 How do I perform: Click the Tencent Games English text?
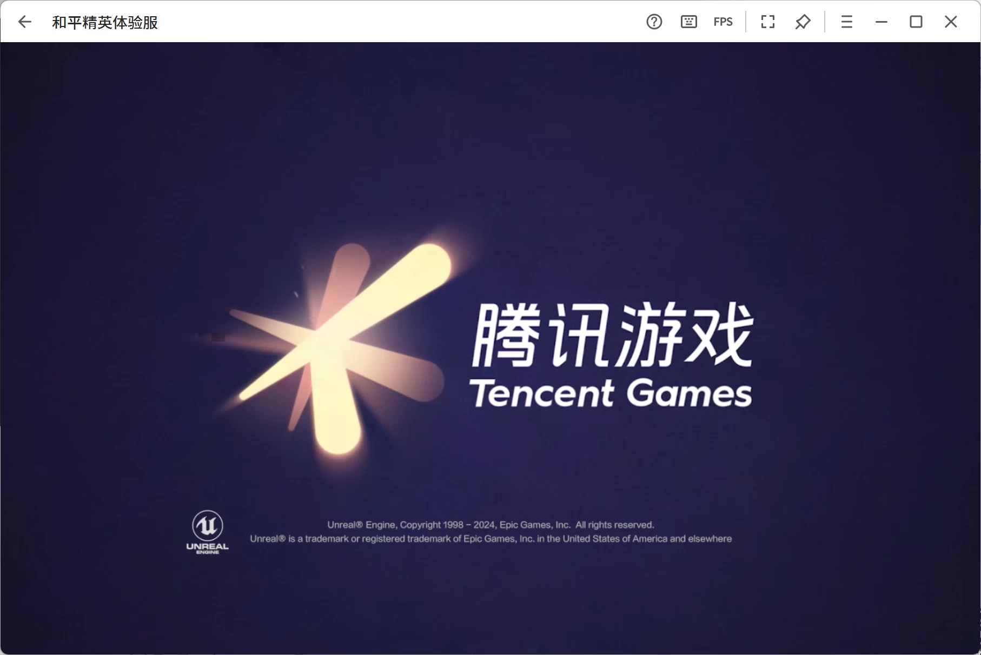(x=610, y=393)
